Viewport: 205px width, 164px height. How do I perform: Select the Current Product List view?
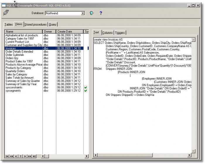17,42
